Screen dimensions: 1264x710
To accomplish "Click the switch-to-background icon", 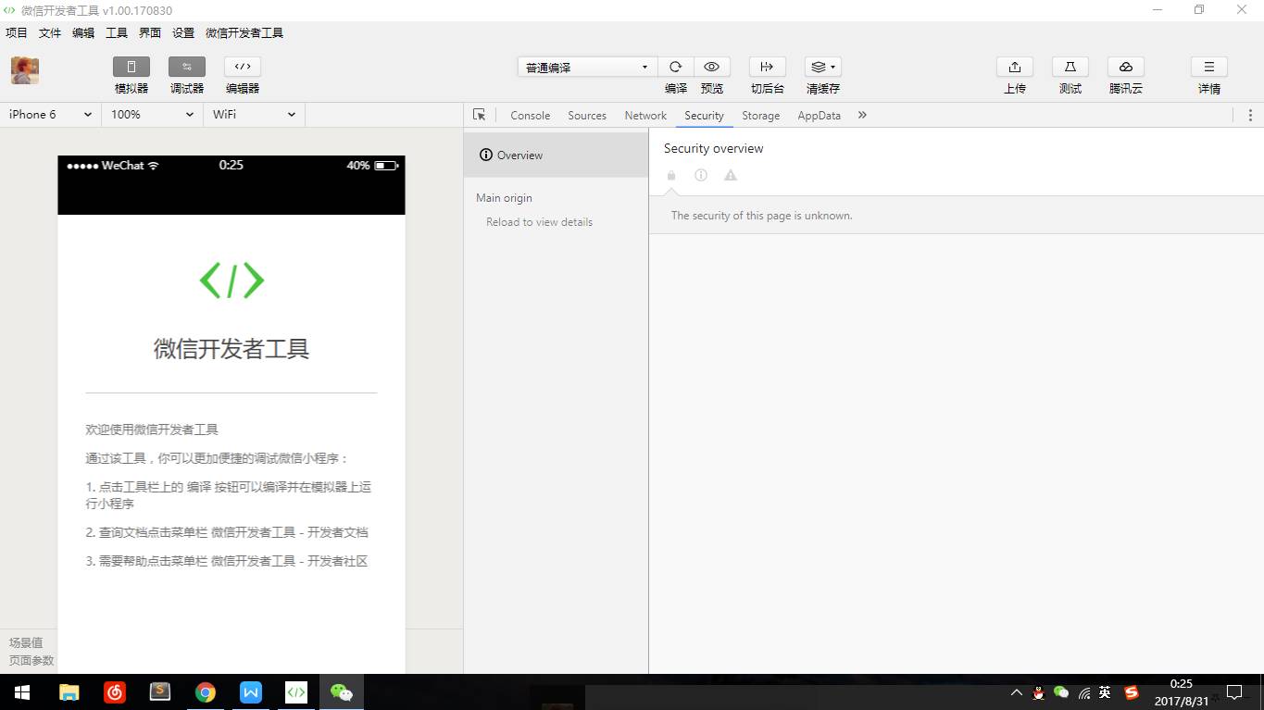I will point(767,67).
